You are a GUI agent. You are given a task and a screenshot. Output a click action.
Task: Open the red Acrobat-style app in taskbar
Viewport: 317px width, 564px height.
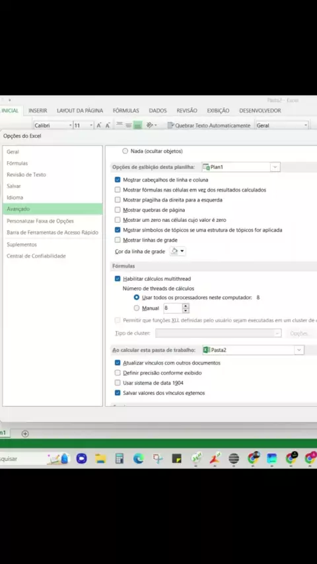click(x=215, y=458)
